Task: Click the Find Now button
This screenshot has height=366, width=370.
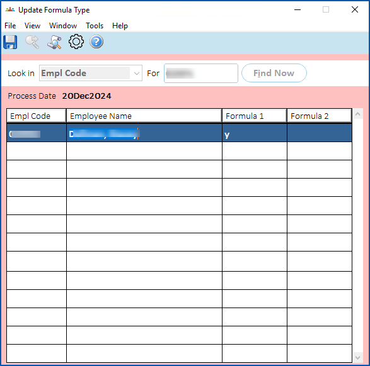Action: (274, 73)
